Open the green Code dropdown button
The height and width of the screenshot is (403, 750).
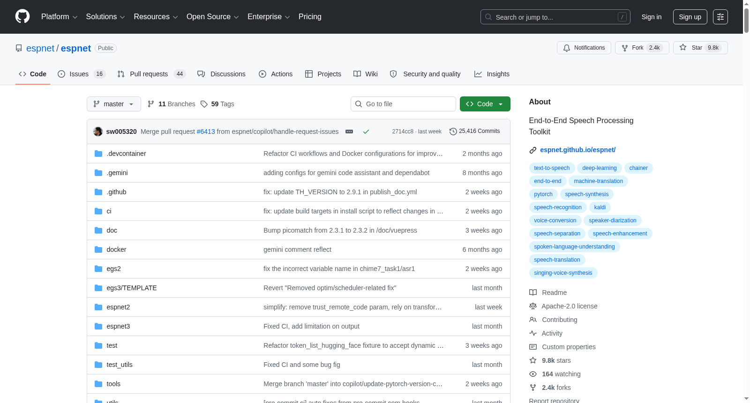[x=485, y=104]
